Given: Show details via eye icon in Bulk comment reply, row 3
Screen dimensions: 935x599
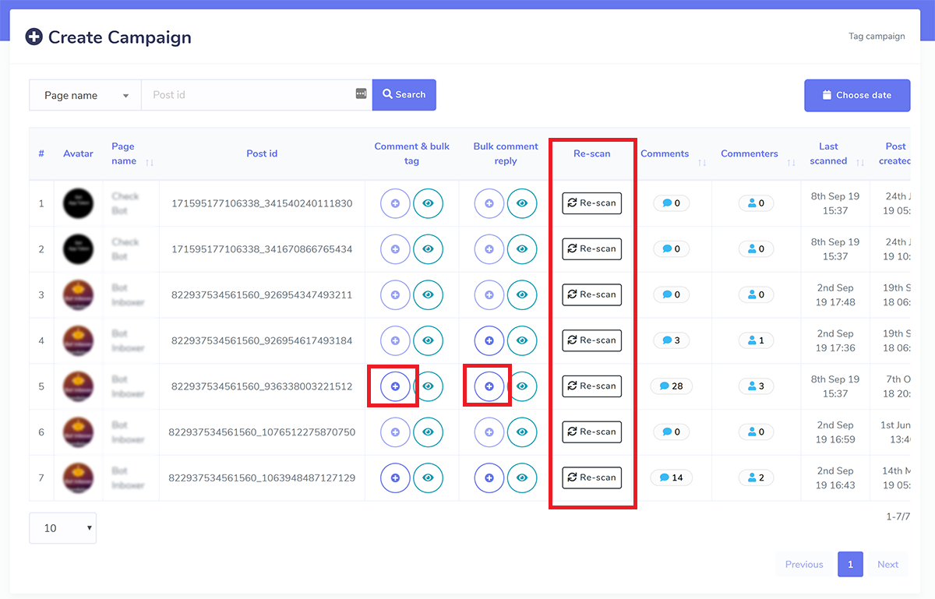Looking at the screenshot, I should (x=522, y=294).
